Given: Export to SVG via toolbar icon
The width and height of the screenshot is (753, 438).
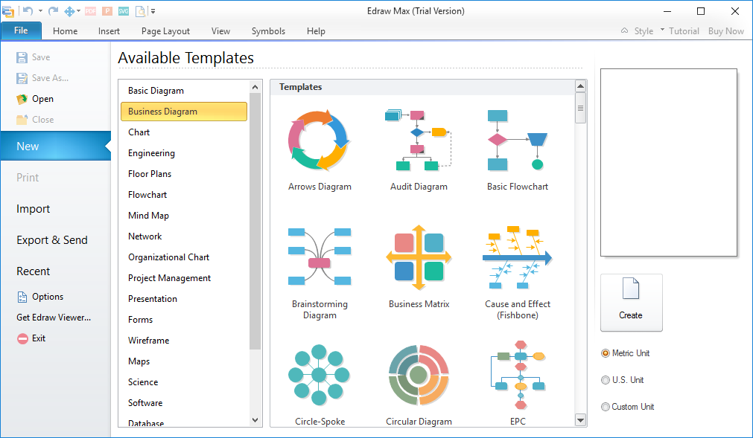Looking at the screenshot, I should [124, 11].
